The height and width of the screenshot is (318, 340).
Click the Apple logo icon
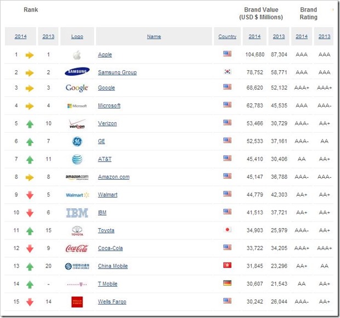(x=77, y=55)
